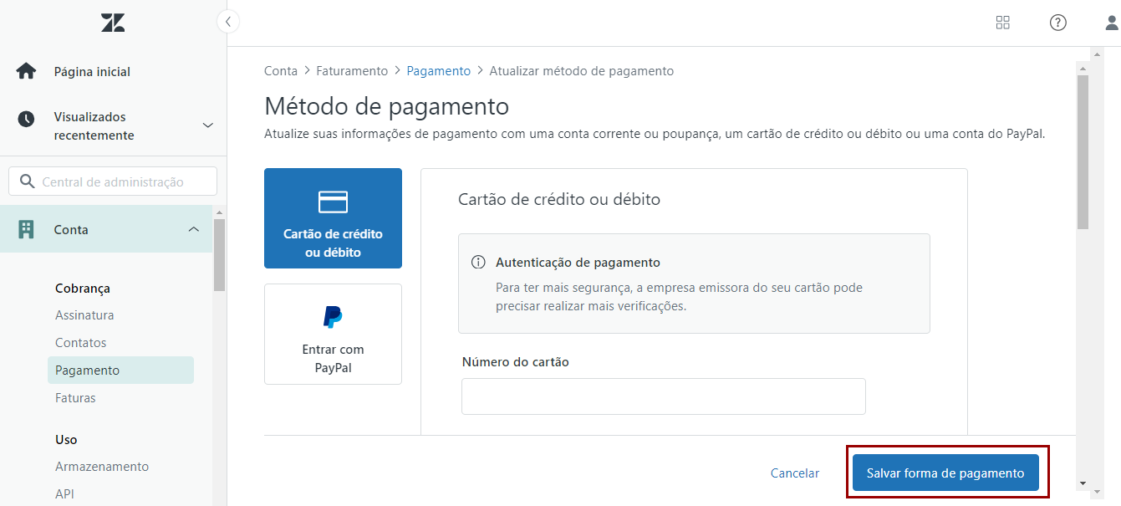Viewport: 1121px width, 506px height.
Task: Open the help question mark icon
Action: [x=1057, y=23]
